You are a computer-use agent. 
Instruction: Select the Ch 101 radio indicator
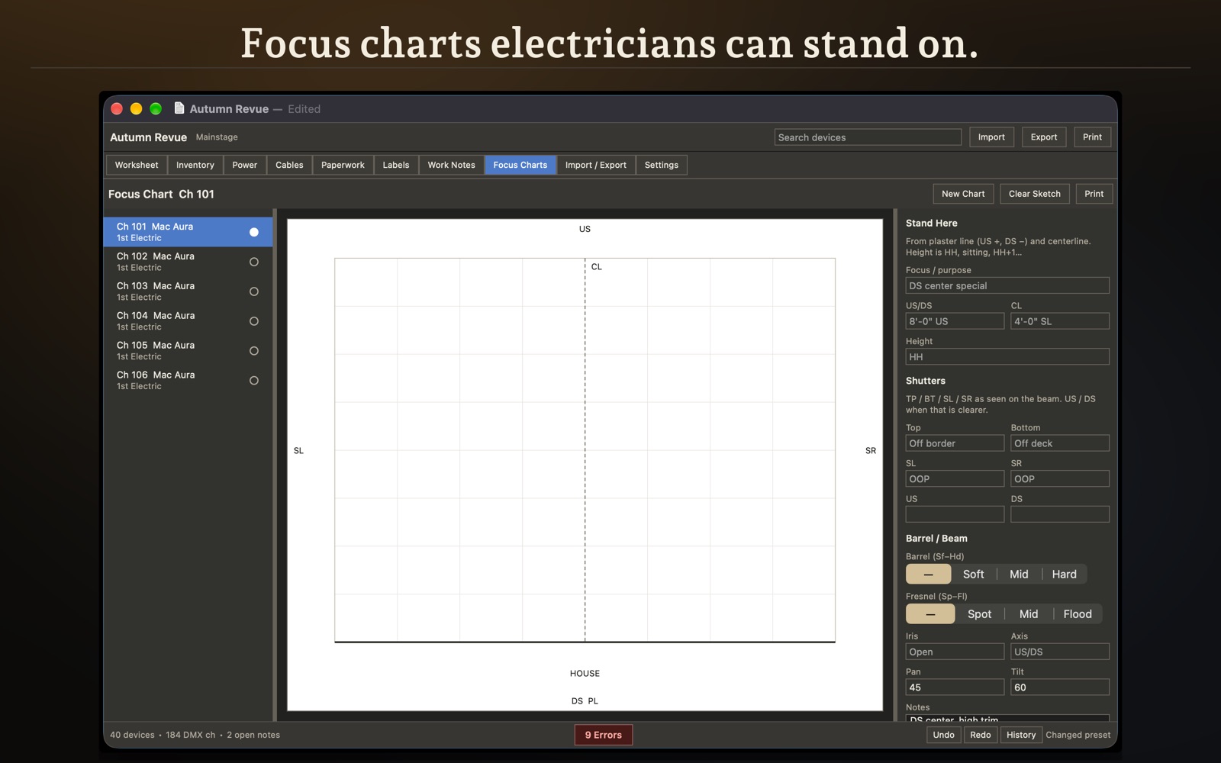(254, 232)
